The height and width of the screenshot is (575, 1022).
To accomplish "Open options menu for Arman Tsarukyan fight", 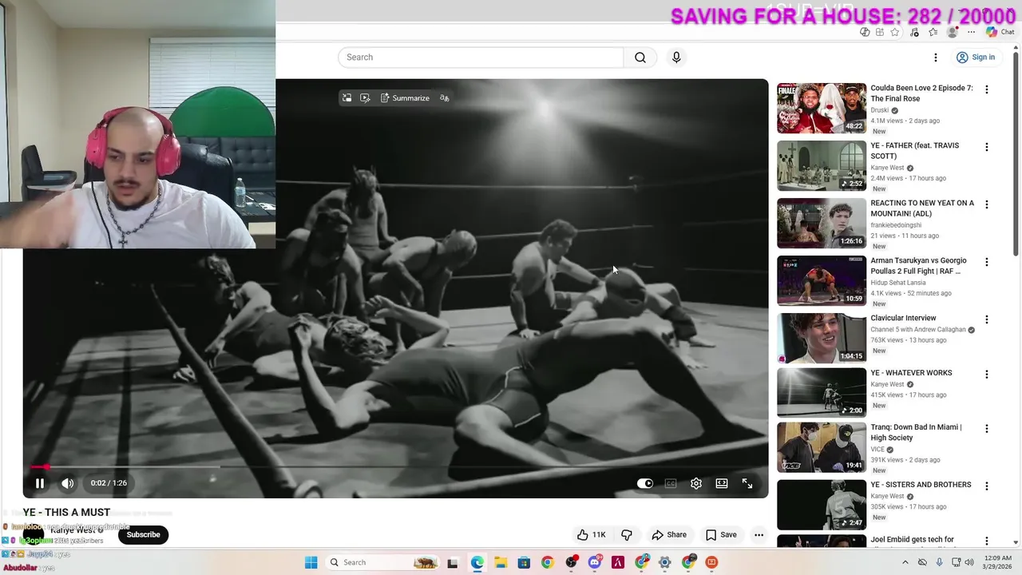I will 987,262.
